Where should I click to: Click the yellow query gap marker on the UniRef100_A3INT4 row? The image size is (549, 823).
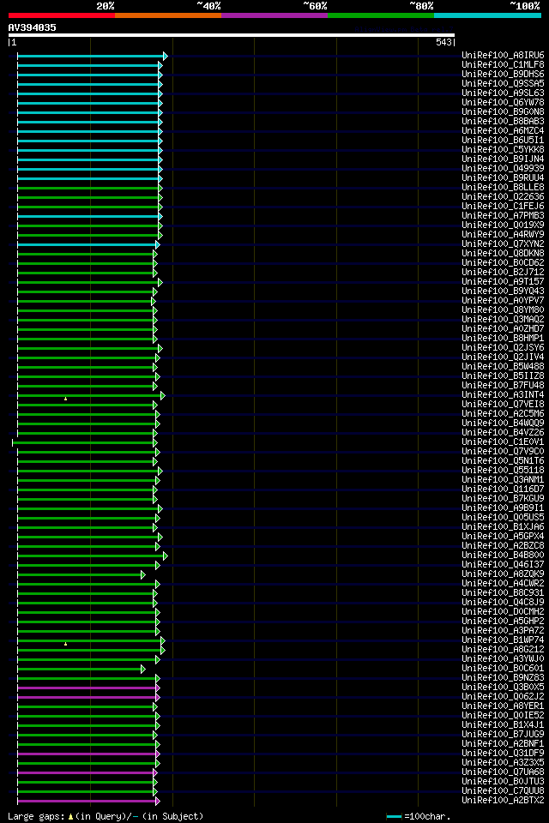pyautogui.click(x=66, y=399)
